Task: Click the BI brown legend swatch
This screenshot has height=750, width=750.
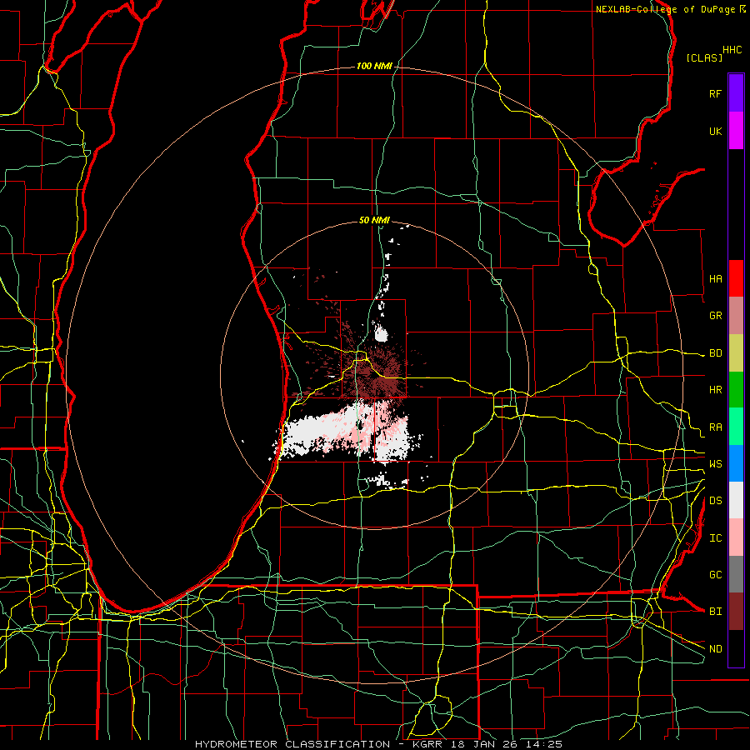Action: click(x=736, y=612)
